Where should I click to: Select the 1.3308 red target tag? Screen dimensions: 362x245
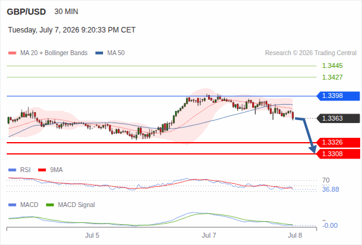pos(339,154)
